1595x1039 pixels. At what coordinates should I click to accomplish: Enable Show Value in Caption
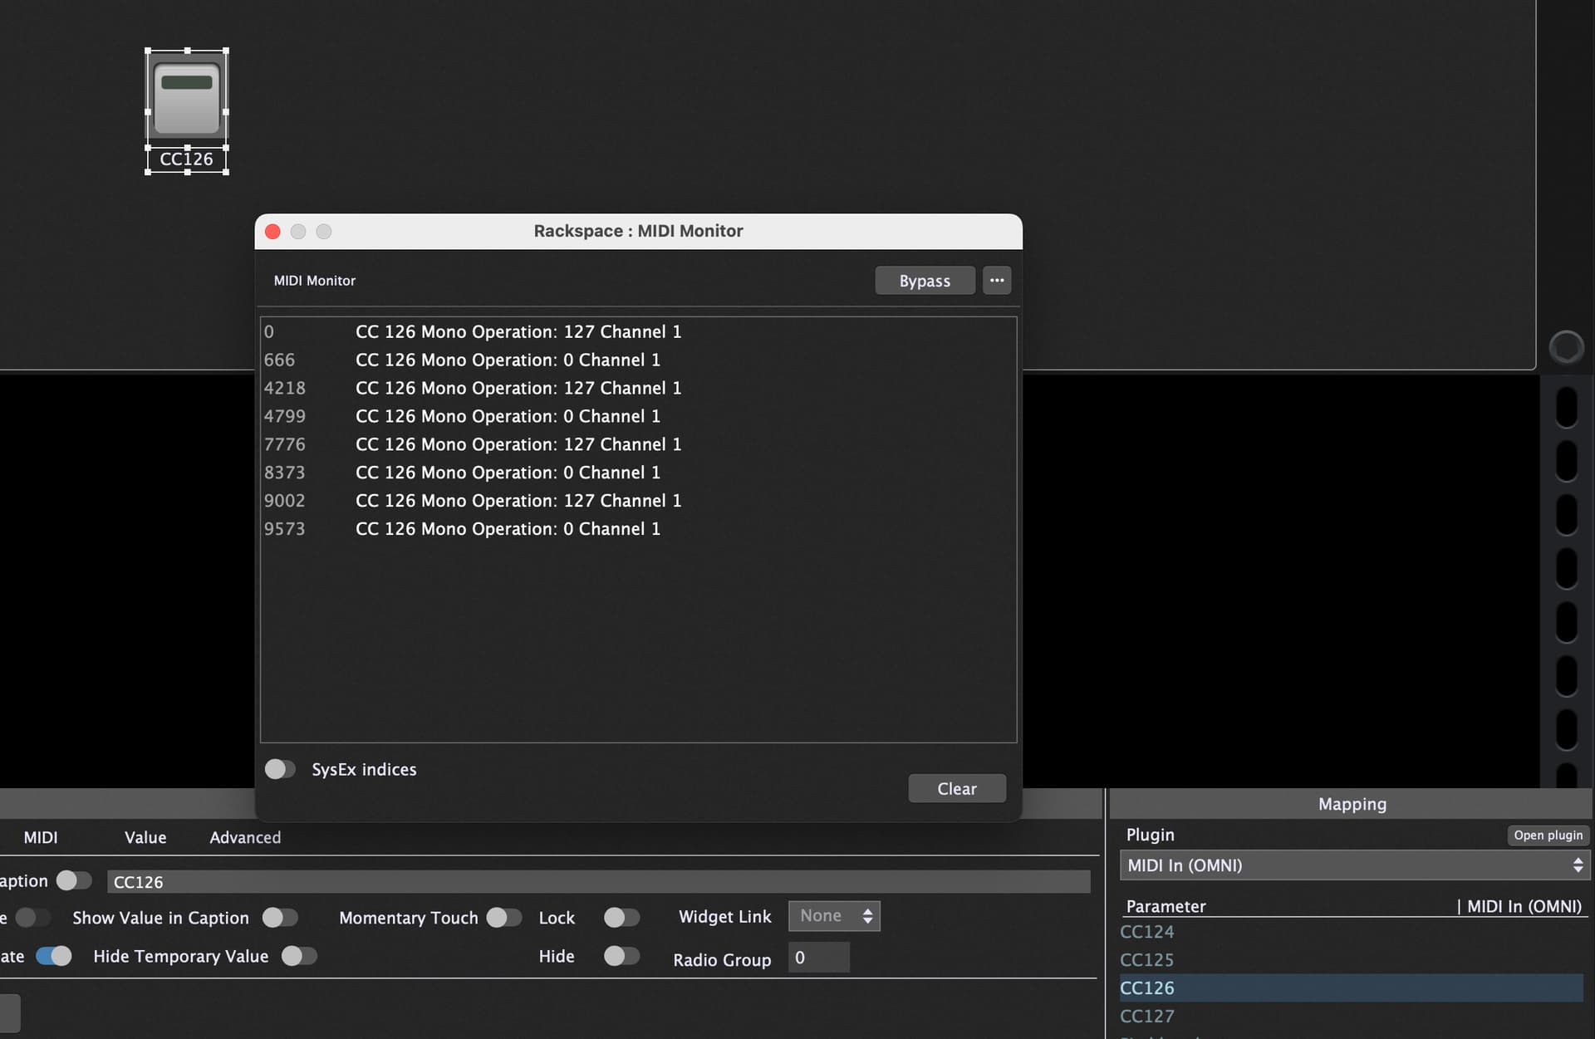pos(280,918)
